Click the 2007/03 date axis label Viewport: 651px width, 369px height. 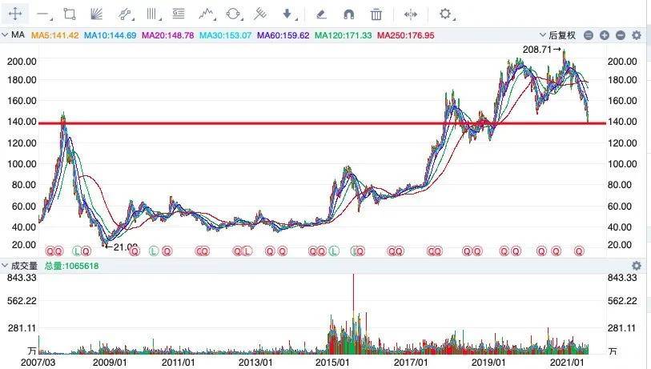[x=38, y=362]
